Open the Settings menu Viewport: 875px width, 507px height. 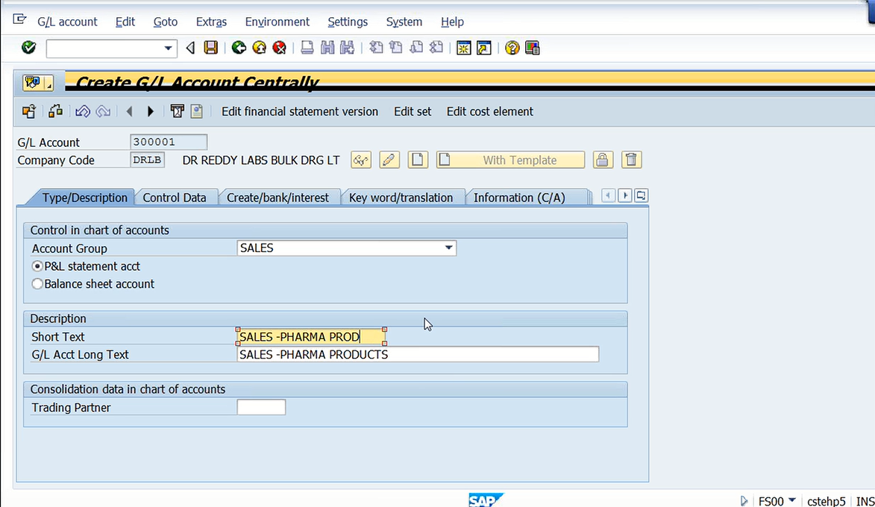click(348, 22)
